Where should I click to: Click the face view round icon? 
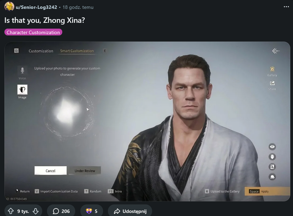(x=272, y=157)
